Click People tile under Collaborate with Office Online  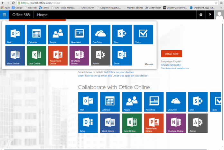(x=132, y=102)
